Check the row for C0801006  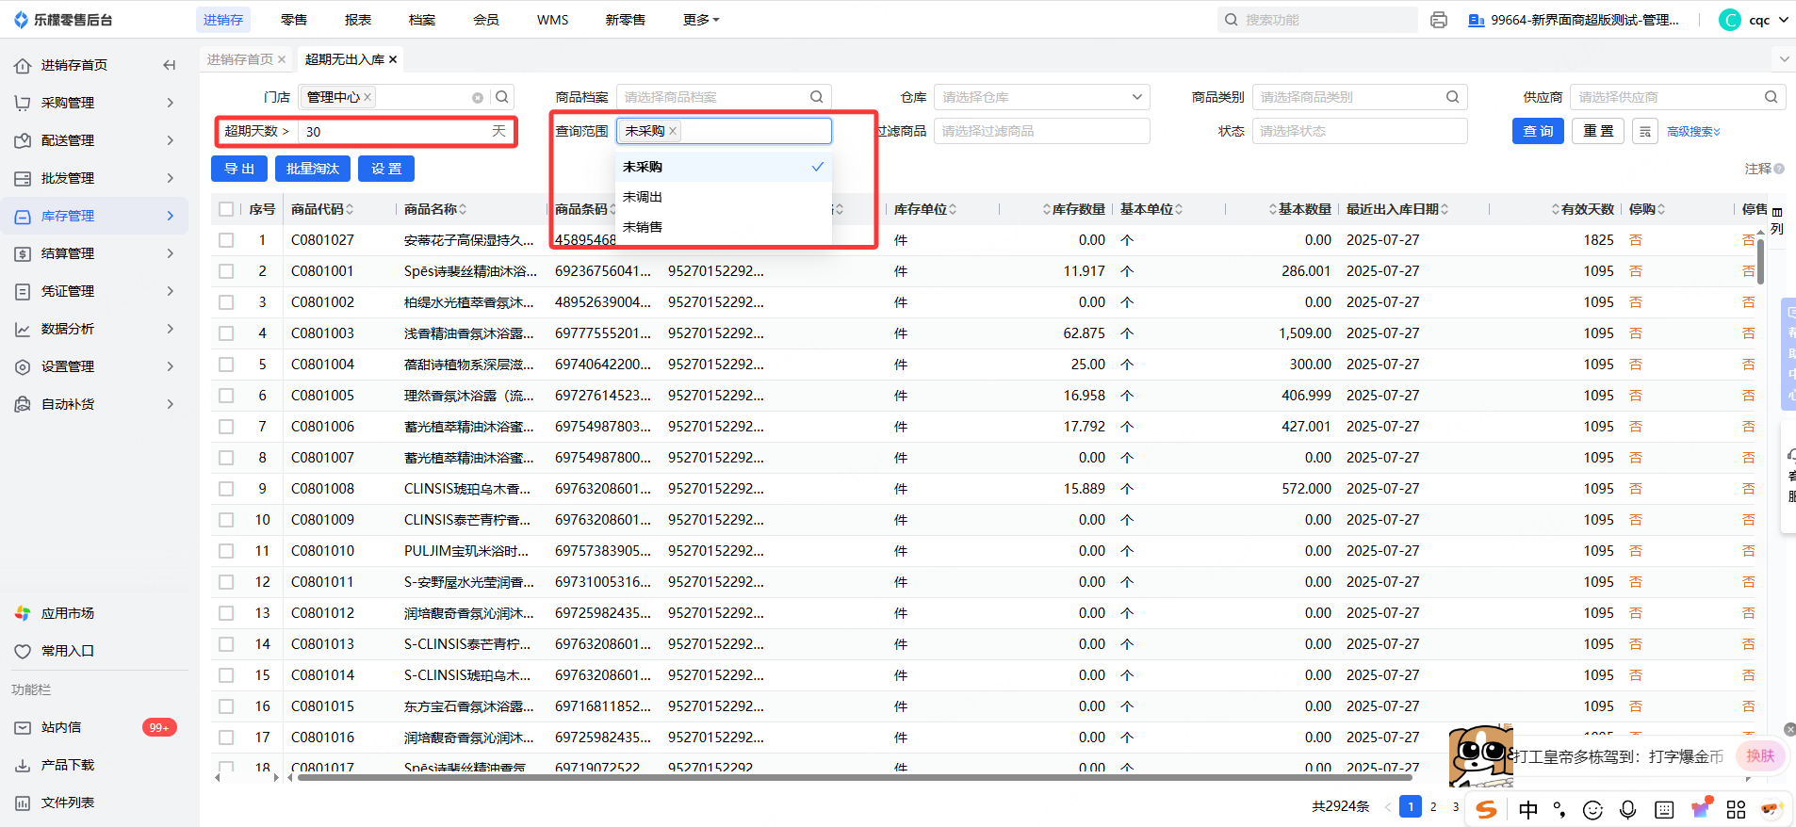click(226, 427)
